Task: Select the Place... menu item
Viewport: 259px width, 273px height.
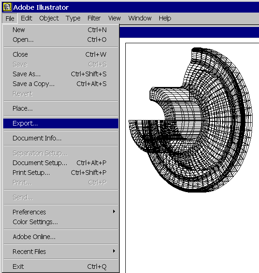Action: [61, 108]
